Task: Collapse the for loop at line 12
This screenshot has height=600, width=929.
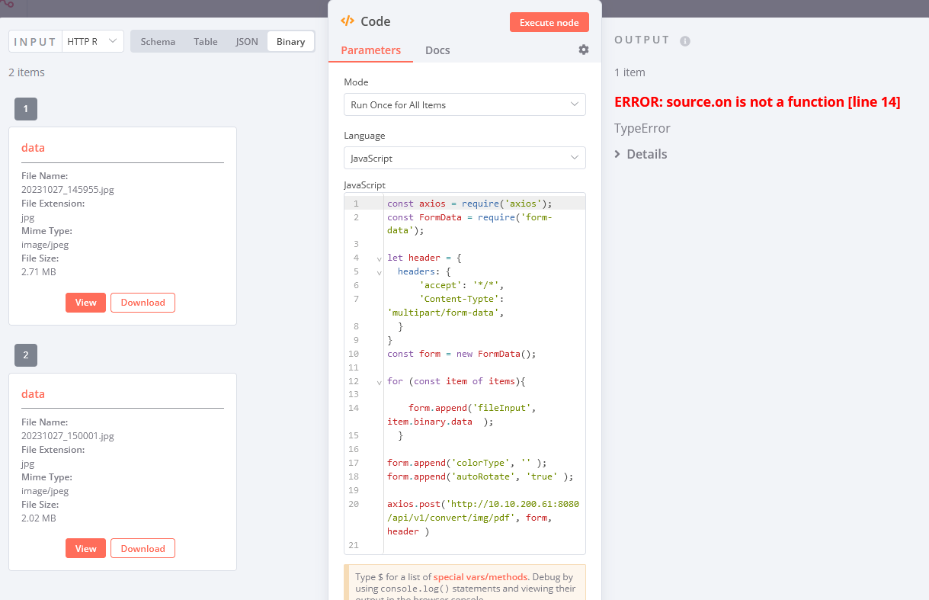Action: click(379, 382)
